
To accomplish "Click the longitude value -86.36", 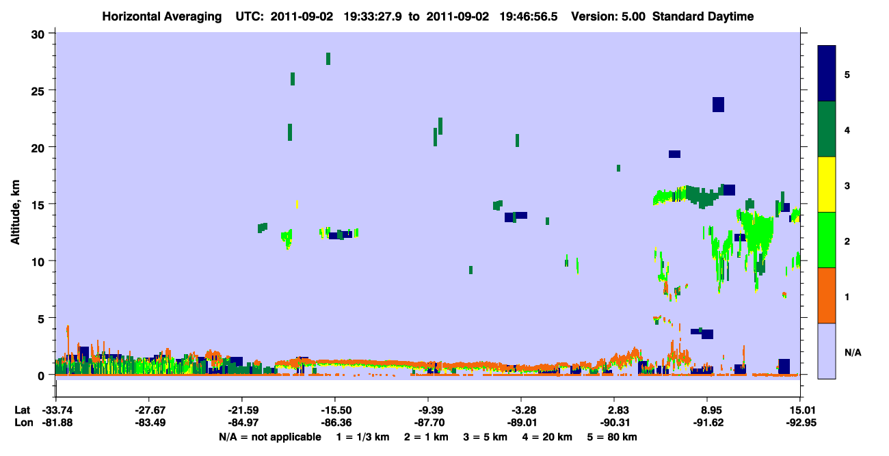I will click(334, 423).
